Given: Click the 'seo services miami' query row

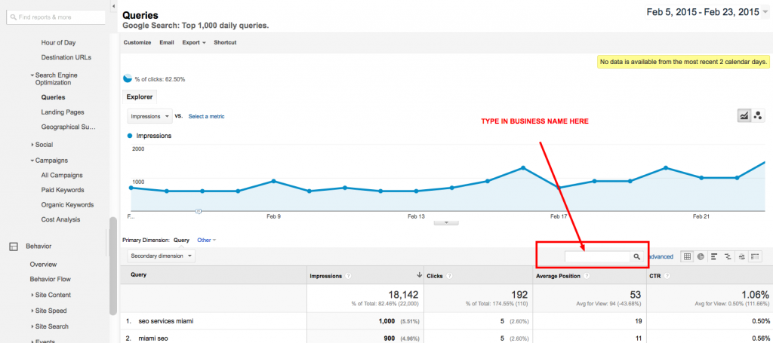Looking at the screenshot, I should (x=447, y=321).
